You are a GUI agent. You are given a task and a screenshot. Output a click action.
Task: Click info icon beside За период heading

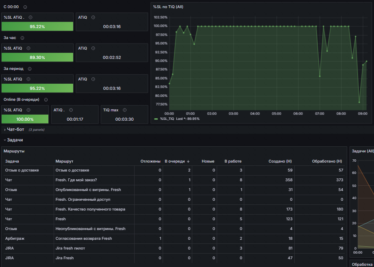tap(30, 69)
